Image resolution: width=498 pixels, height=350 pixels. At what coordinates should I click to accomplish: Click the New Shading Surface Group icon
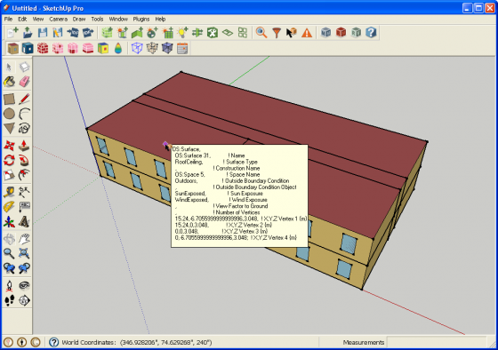click(122, 33)
